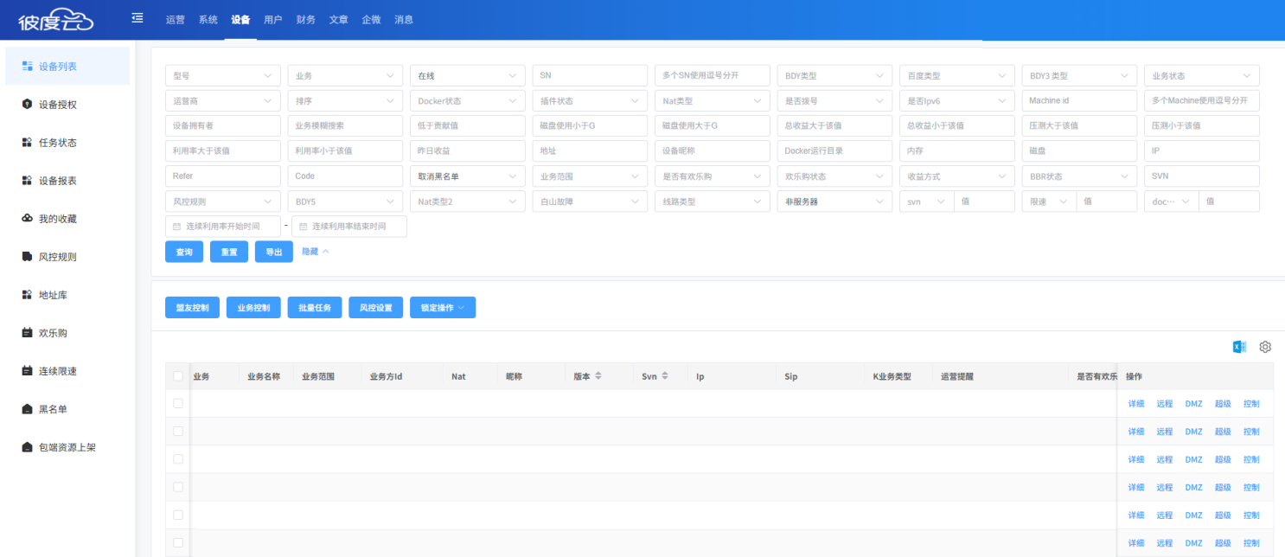Click the 查询 search button
The width and height of the screenshot is (1285, 557).
point(184,252)
